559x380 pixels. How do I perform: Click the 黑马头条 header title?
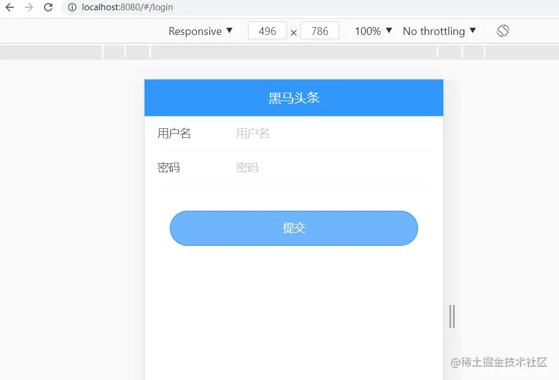point(294,98)
